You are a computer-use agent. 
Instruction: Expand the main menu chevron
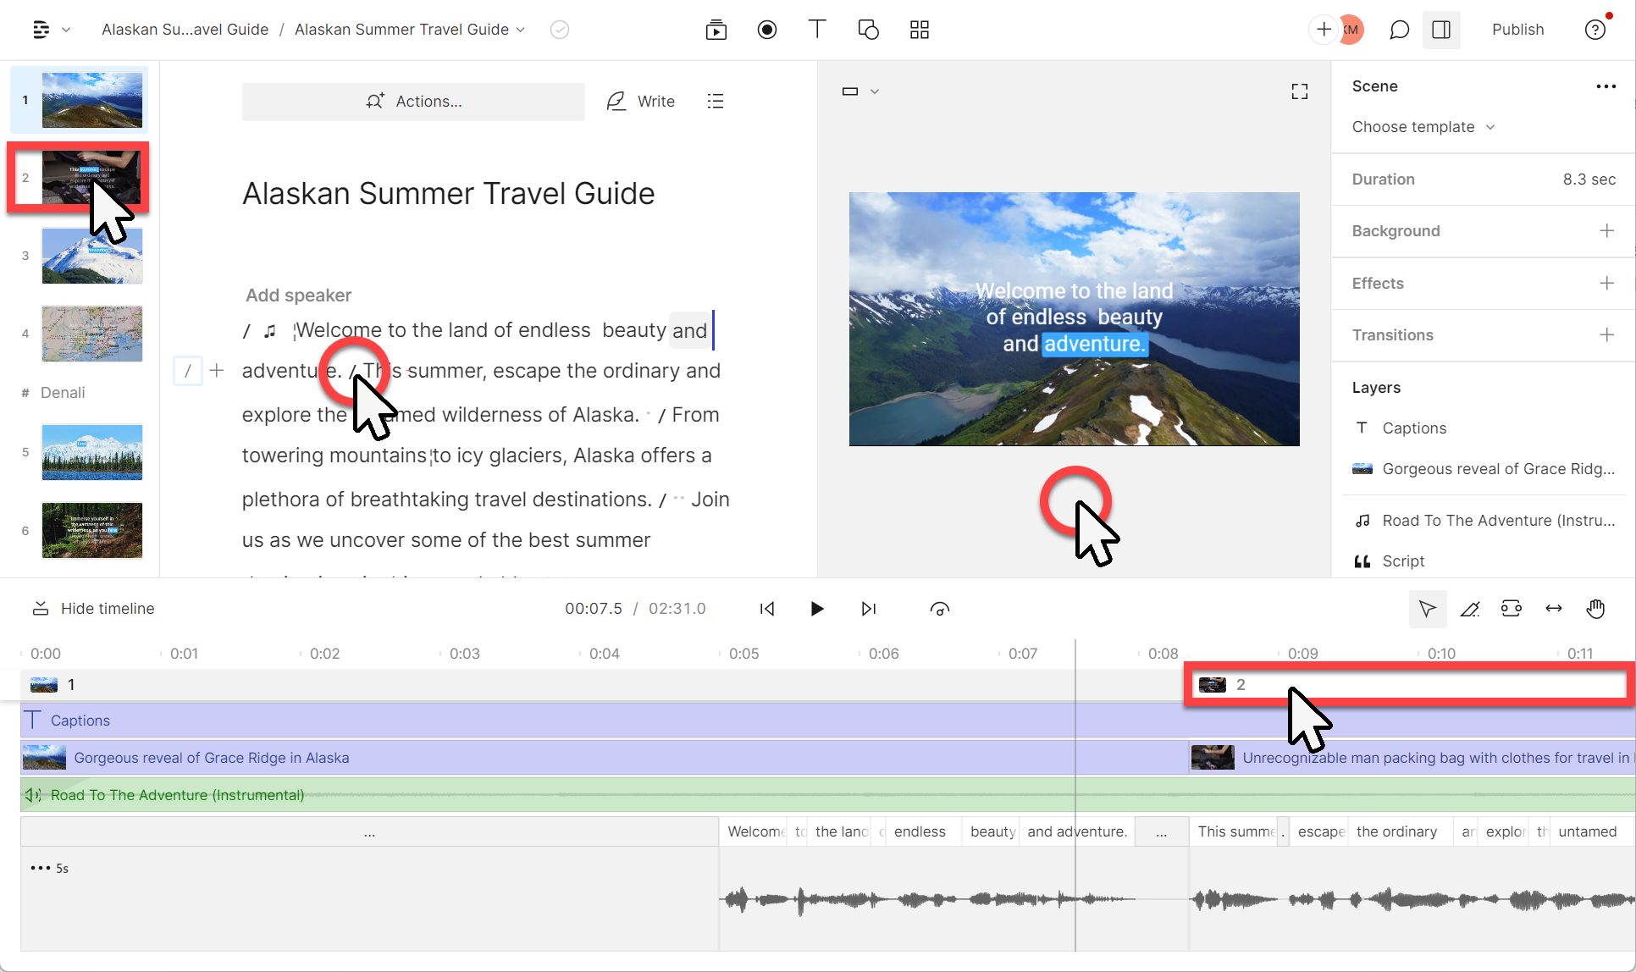point(66,30)
